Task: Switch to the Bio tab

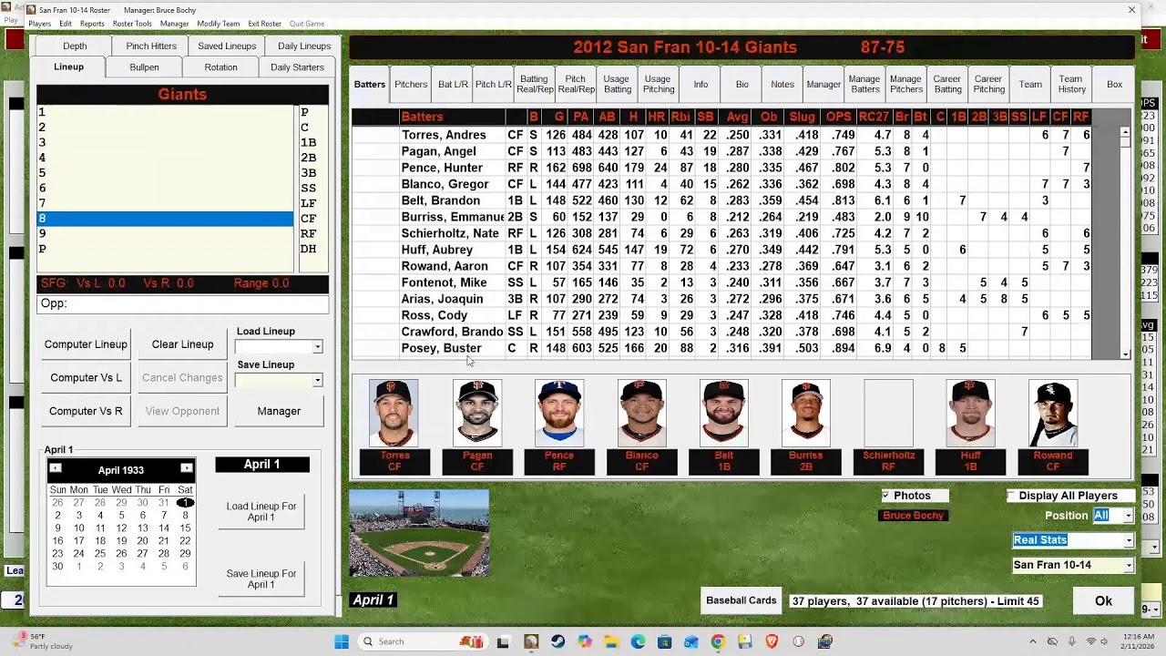Action: [742, 85]
